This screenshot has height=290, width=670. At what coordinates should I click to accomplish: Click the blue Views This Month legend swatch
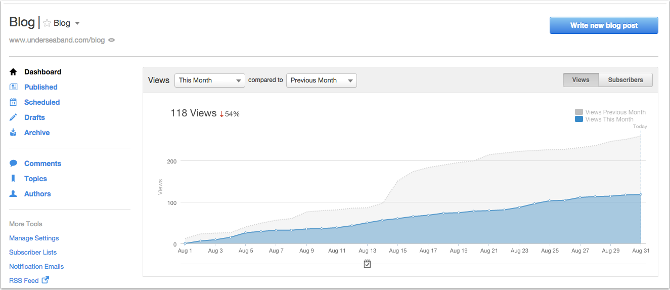tap(579, 119)
